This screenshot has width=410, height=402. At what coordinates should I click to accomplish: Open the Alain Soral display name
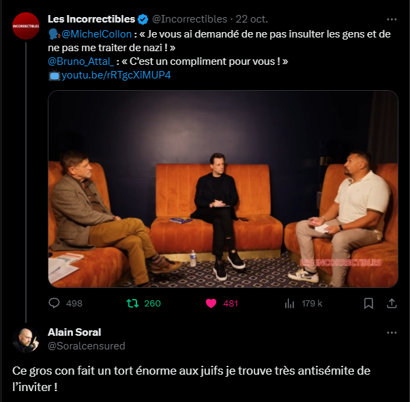(74, 332)
